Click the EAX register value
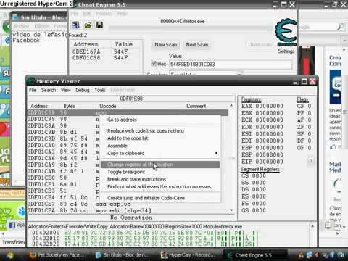 269,106
